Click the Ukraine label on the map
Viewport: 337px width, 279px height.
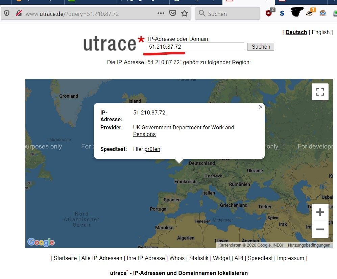[255, 171]
